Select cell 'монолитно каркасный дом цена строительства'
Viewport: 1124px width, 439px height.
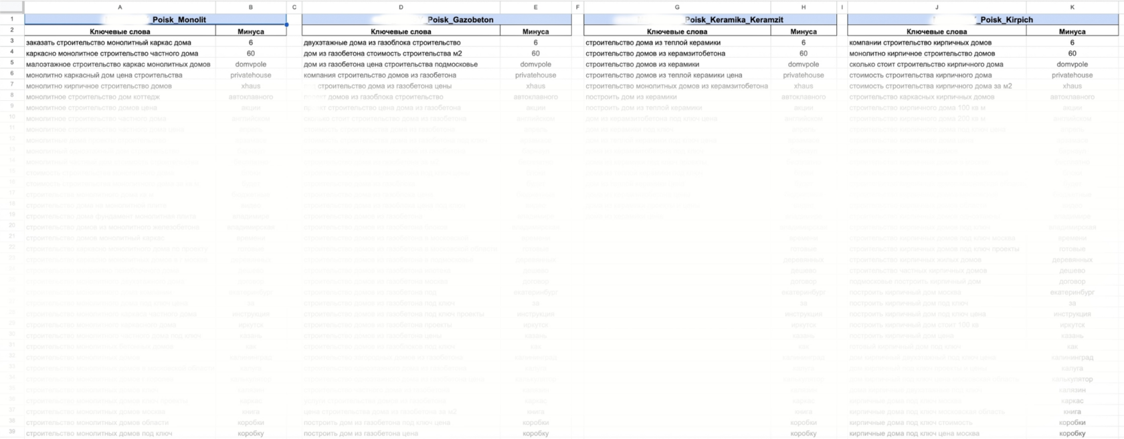pyautogui.click(x=120, y=75)
